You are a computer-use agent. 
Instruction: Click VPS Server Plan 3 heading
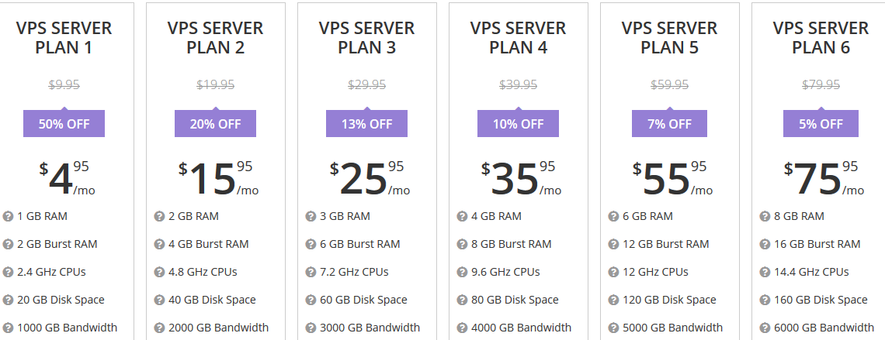[x=366, y=38]
